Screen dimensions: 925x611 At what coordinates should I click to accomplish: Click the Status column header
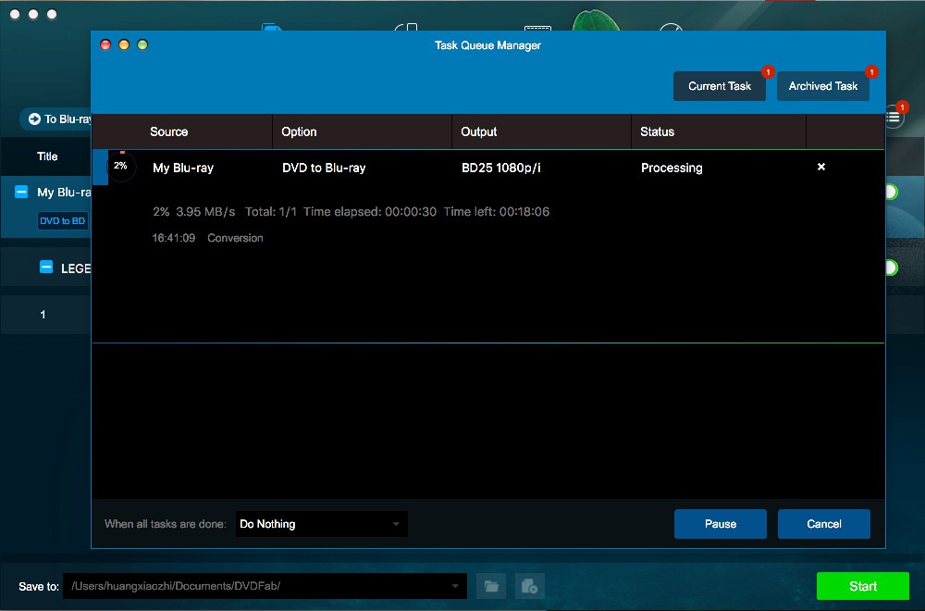[657, 131]
